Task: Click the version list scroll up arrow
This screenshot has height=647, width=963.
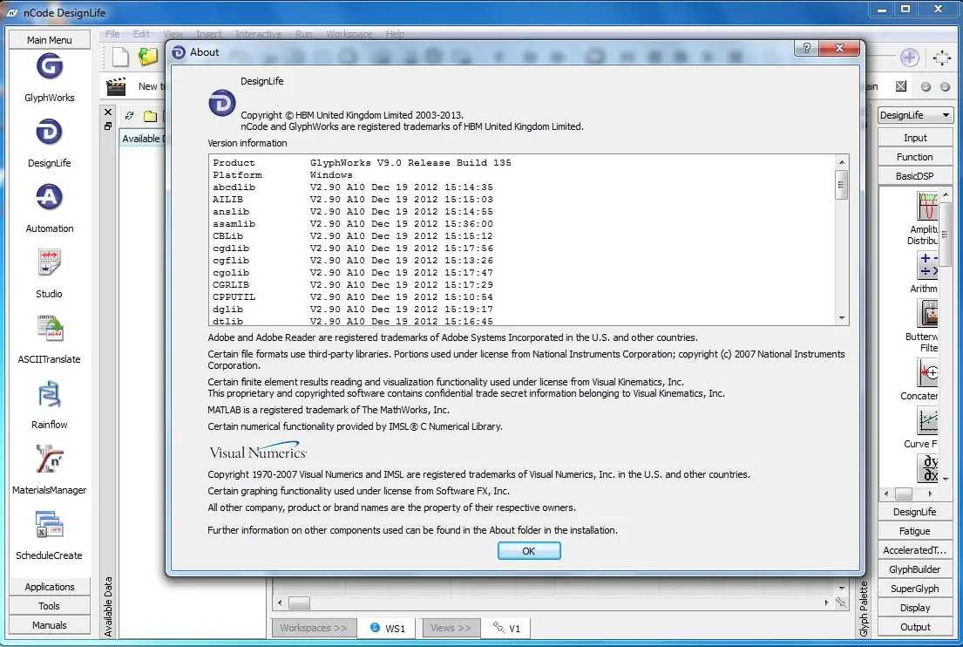Action: pos(841,162)
